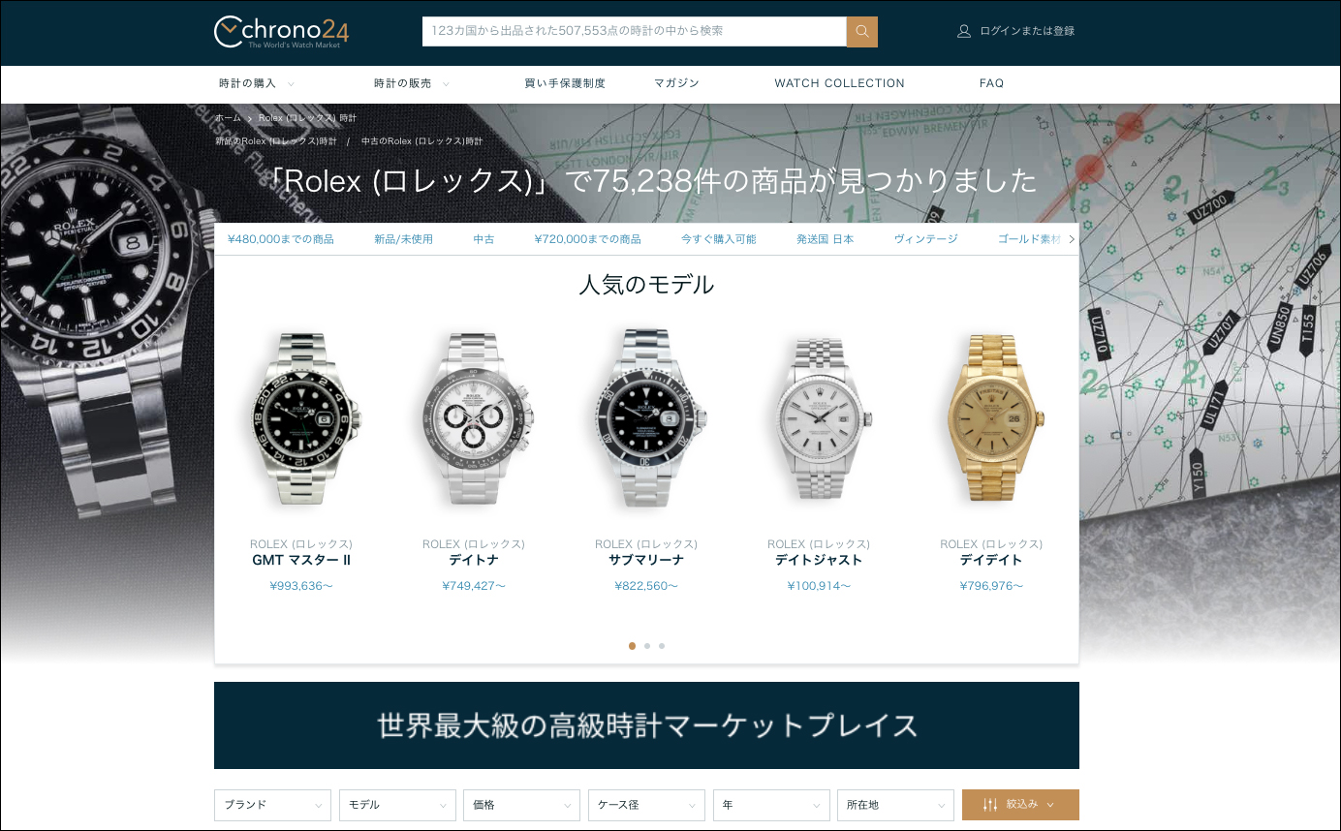Viewport: 1341px width, 831px height.
Task: Select the 発送国 日本 filter link
Action: (x=825, y=239)
